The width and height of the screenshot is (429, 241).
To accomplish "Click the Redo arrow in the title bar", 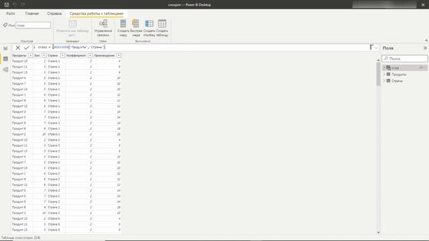I will [23, 5].
